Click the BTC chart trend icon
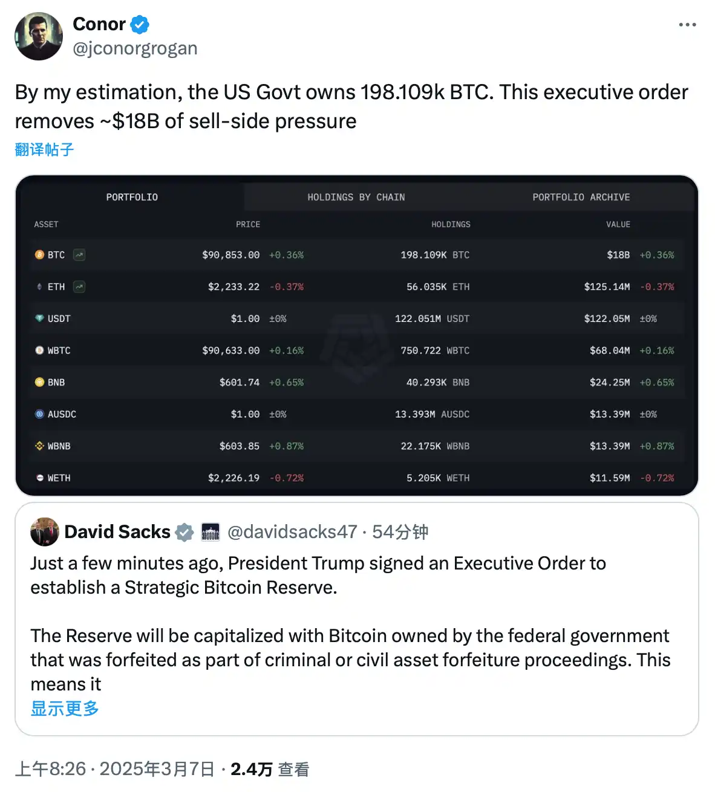715x792 pixels. point(79,255)
